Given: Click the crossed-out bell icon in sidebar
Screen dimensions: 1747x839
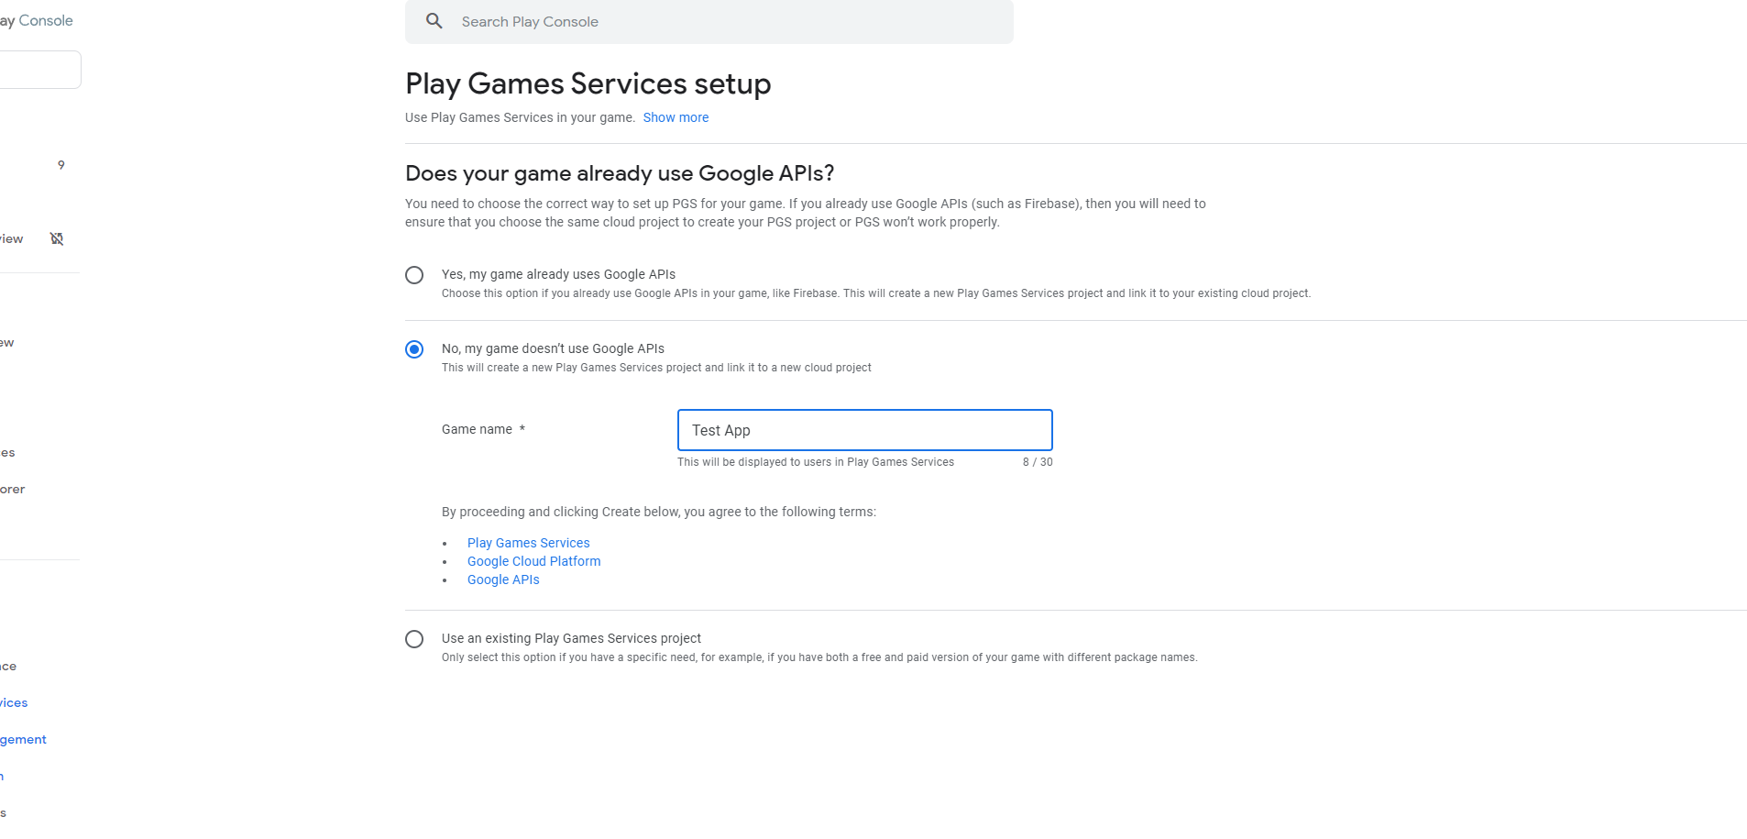Looking at the screenshot, I should tap(57, 238).
